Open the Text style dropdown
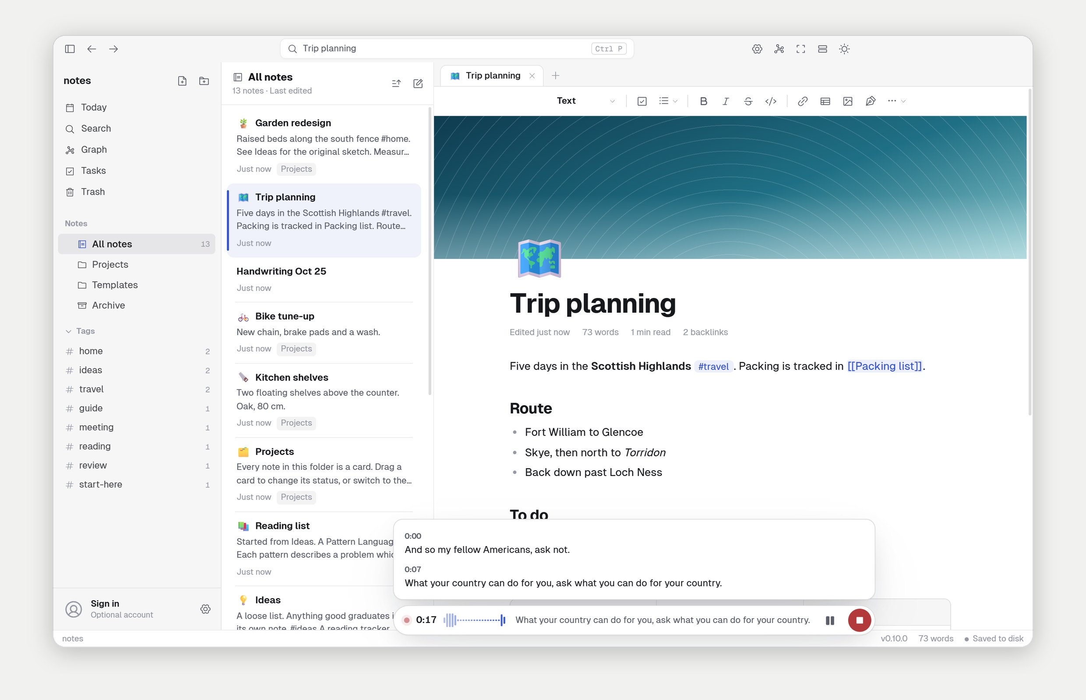This screenshot has height=700, width=1086. point(585,101)
